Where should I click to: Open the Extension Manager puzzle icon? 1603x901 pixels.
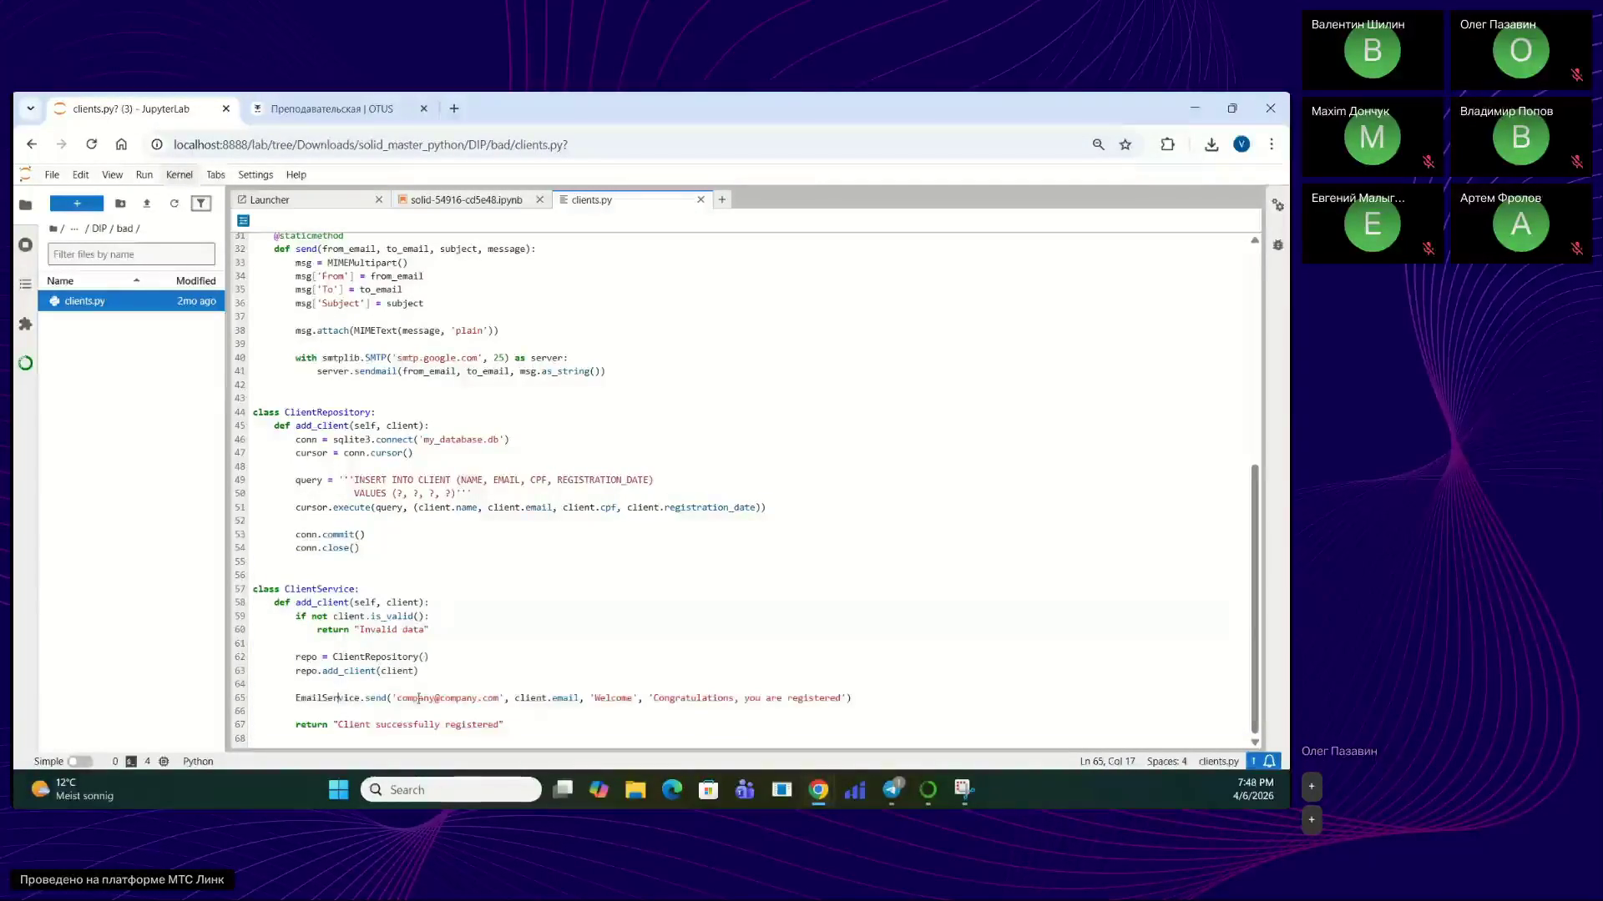tap(25, 324)
